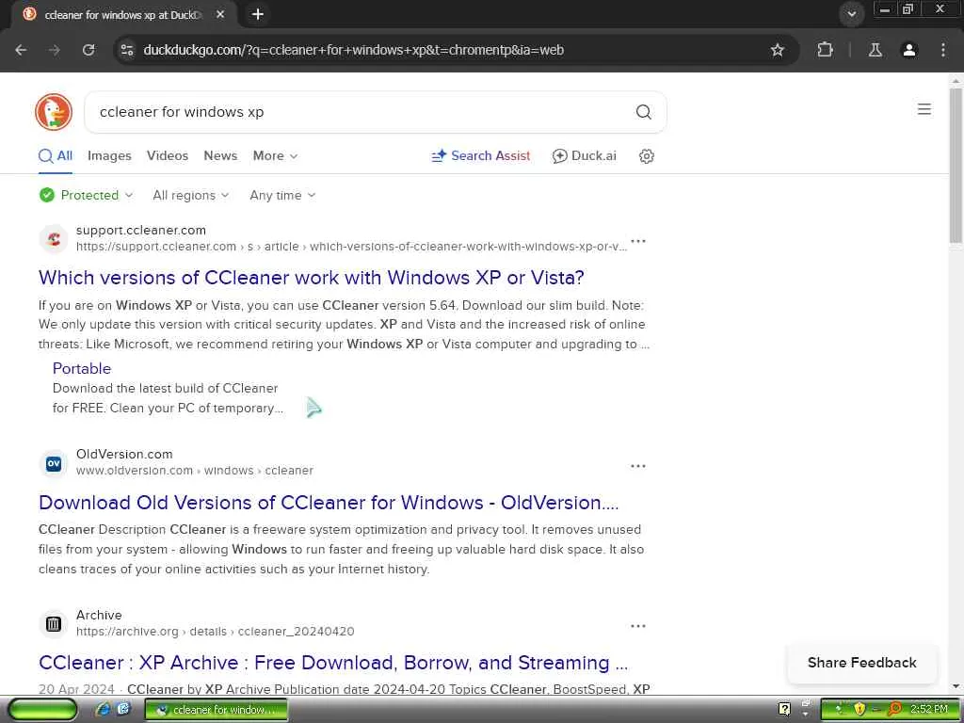Image resolution: width=964 pixels, height=723 pixels.
Task: Open site information icon in address bar
Action: tap(127, 50)
